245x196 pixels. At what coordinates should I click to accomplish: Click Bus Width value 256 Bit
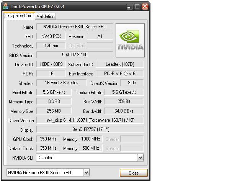point(124,101)
